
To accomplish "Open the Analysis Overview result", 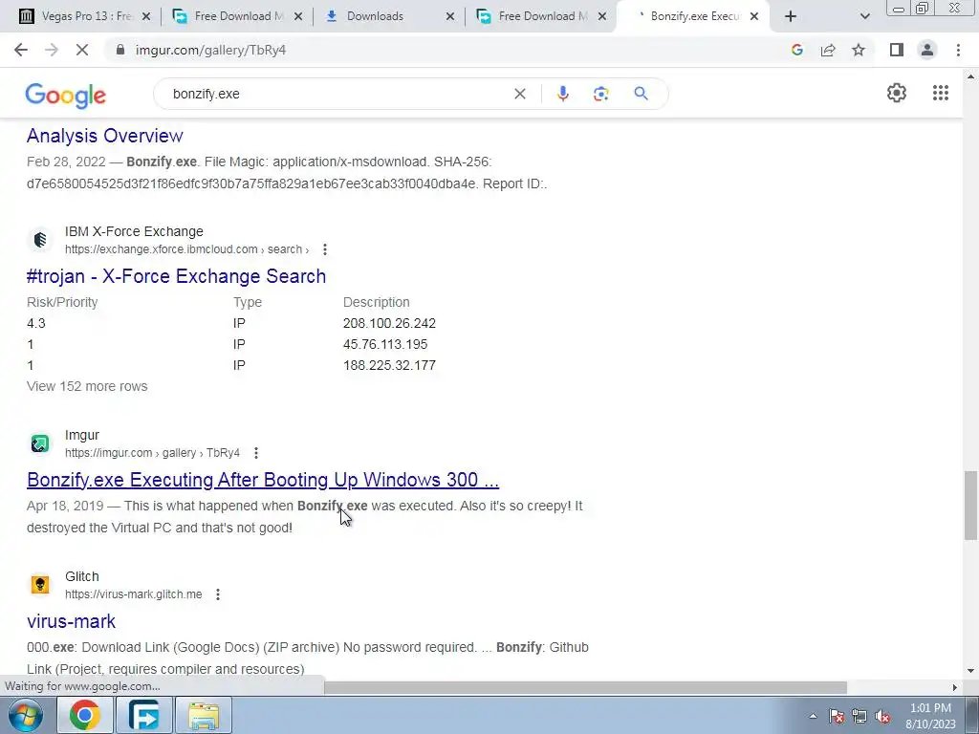I will pyautogui.click(x=105, y=136).
